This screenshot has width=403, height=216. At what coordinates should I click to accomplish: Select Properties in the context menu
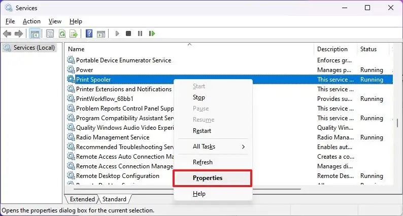212,178
